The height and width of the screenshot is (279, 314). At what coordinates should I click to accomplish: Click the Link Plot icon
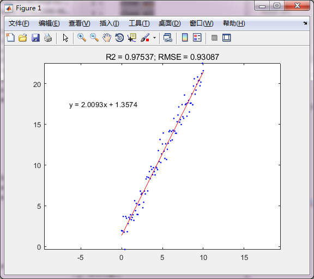point(167,38)
